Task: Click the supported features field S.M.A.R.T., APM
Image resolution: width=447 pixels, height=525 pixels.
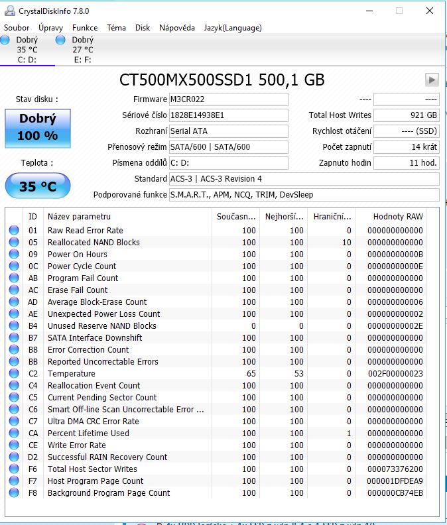Action: pos(304,195)
